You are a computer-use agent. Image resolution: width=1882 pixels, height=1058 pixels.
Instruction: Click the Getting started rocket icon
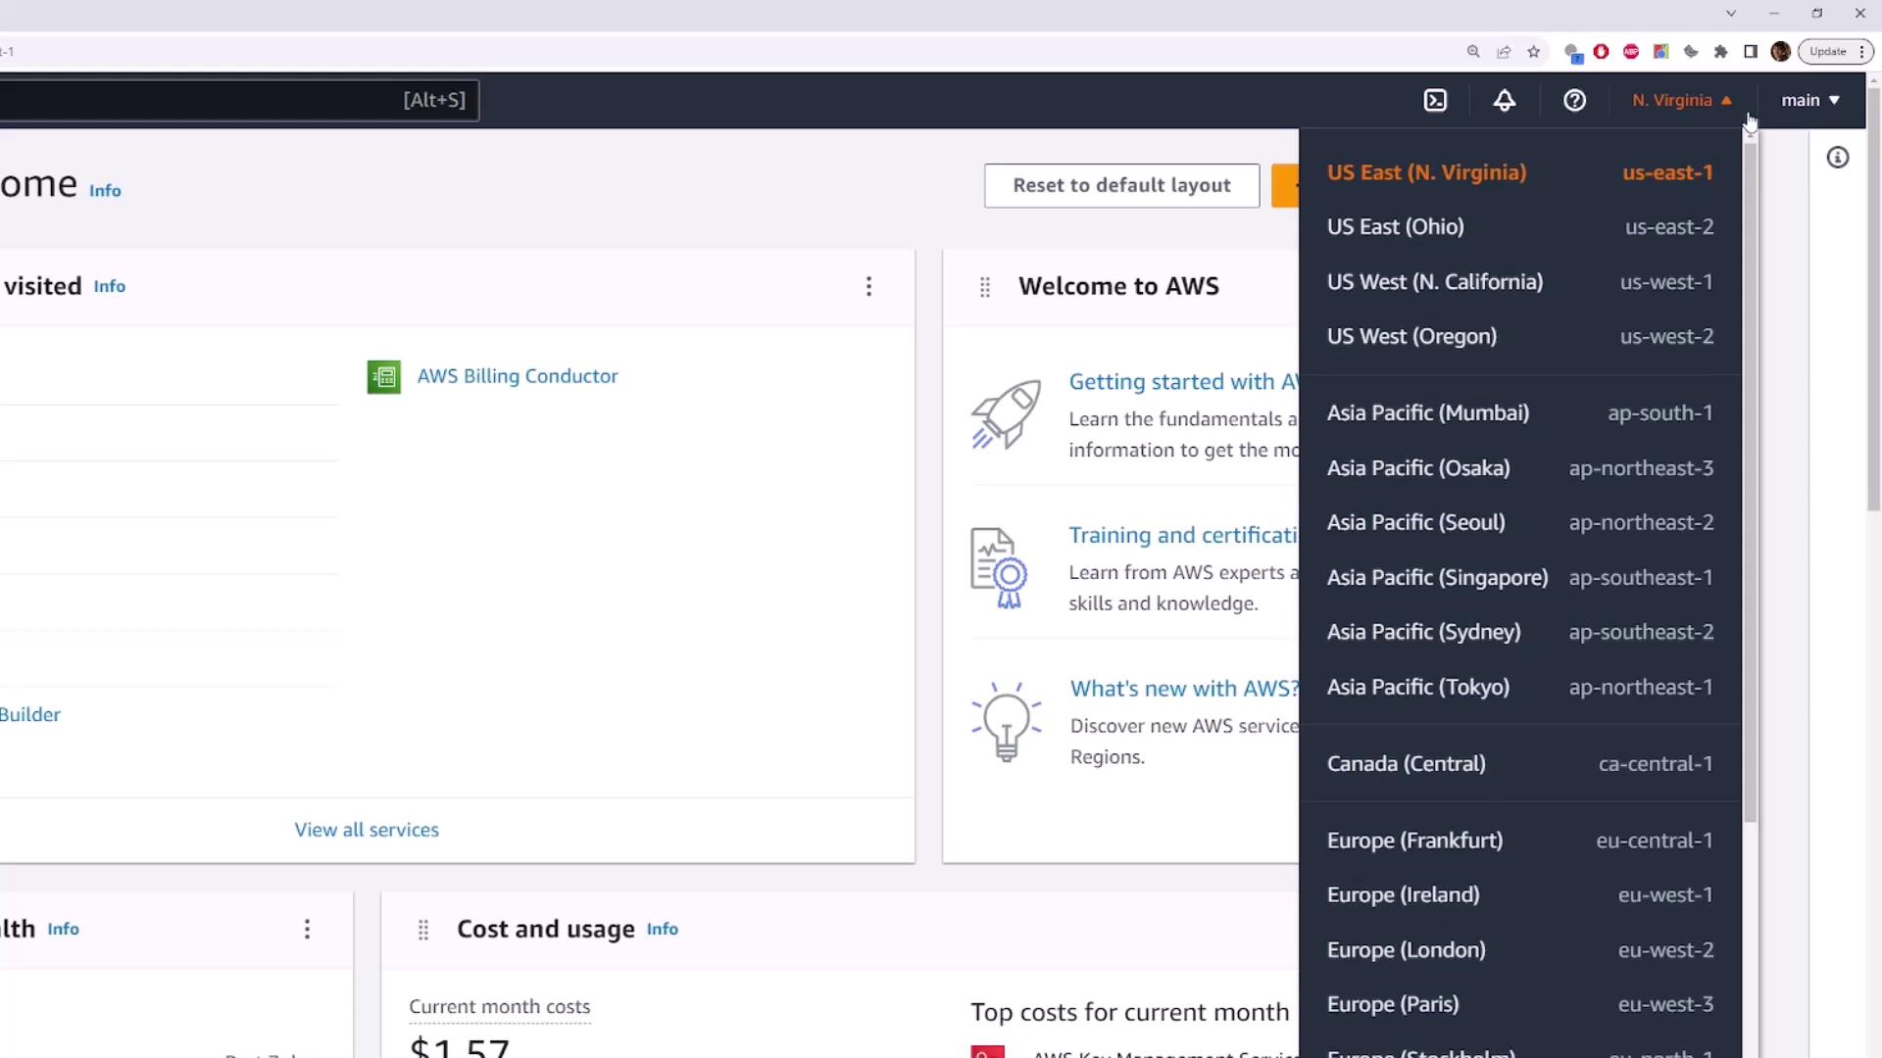(1006, 414)
